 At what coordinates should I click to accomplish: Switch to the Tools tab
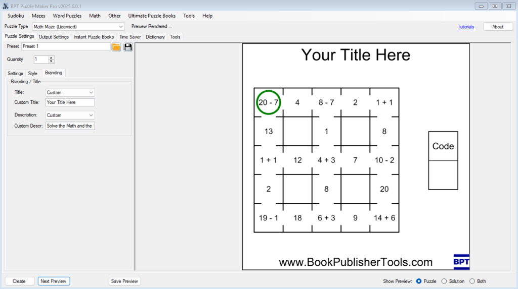(175, 37)
